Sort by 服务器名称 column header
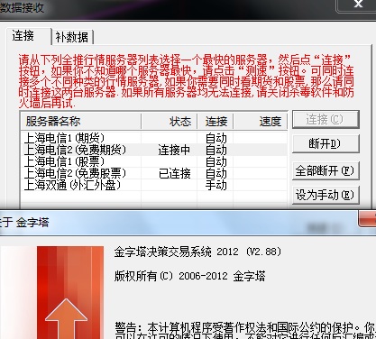The image size is (376, 339). (x=81, y=122)
